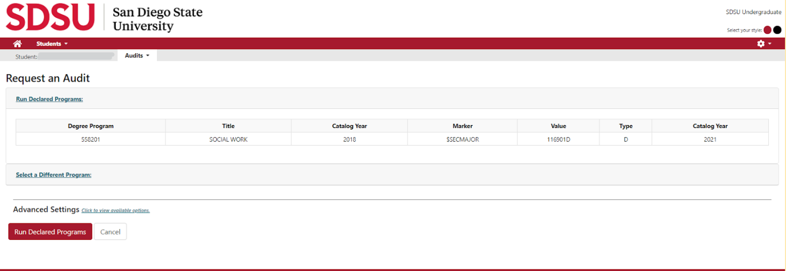Click the value 116901D cell
Viewport: 786px width, 271px height.
tap(559, 140)
